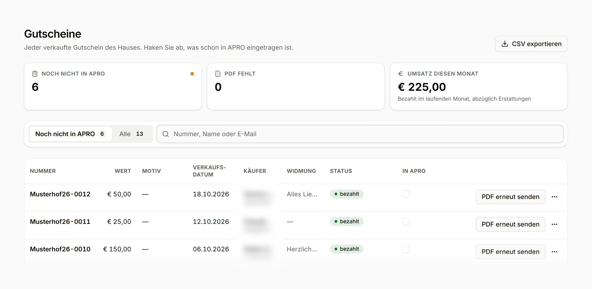This screenshot has height=289, width=592.
Task: Click the IN APRO column header
Action: coord(414,171)
